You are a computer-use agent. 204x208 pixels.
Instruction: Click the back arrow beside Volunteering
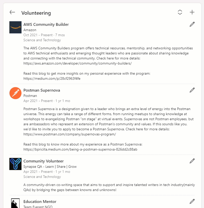point(12,12)
